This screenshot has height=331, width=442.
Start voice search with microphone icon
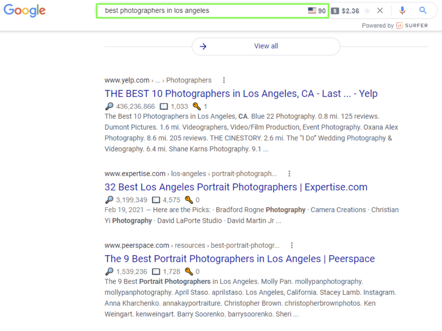(402, 11)
